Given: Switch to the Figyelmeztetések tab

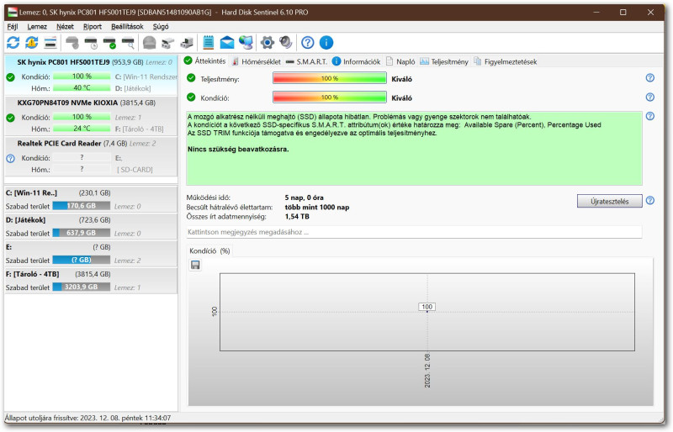Looking at the screenshot, I should click(506, 62).
